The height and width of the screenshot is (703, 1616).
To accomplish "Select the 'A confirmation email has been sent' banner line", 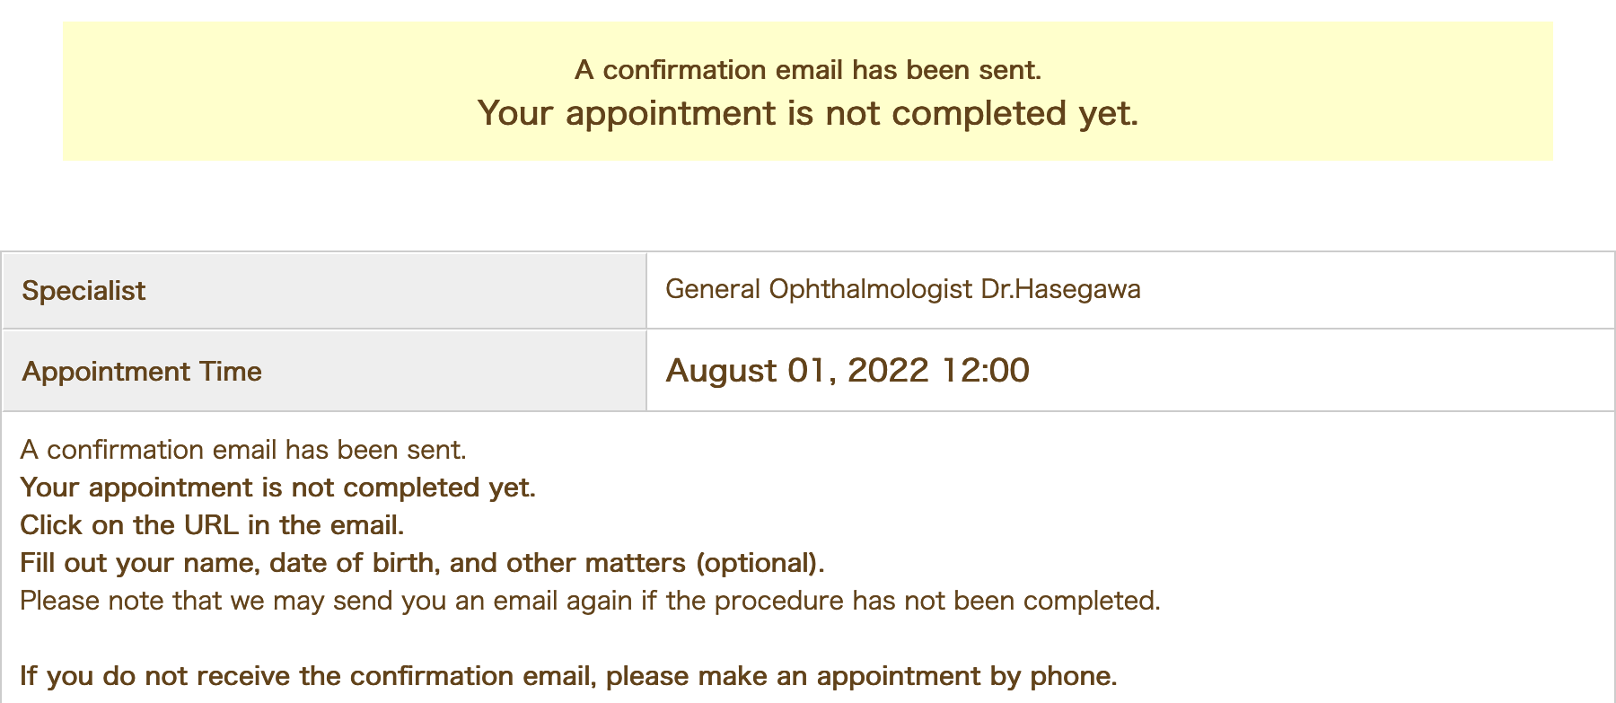I will tap(808, 70).
